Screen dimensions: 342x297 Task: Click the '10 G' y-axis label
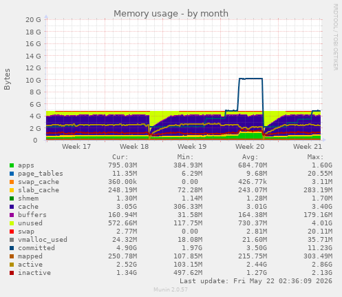click(33, 81)
